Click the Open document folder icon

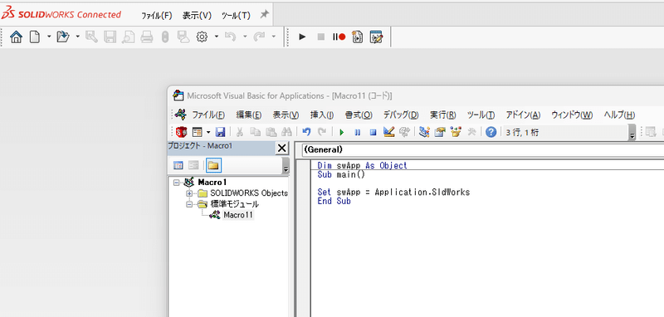click(x=63, y=37)
